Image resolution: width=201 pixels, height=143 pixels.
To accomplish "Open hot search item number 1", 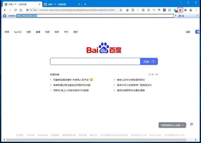I will click(71, 80).
